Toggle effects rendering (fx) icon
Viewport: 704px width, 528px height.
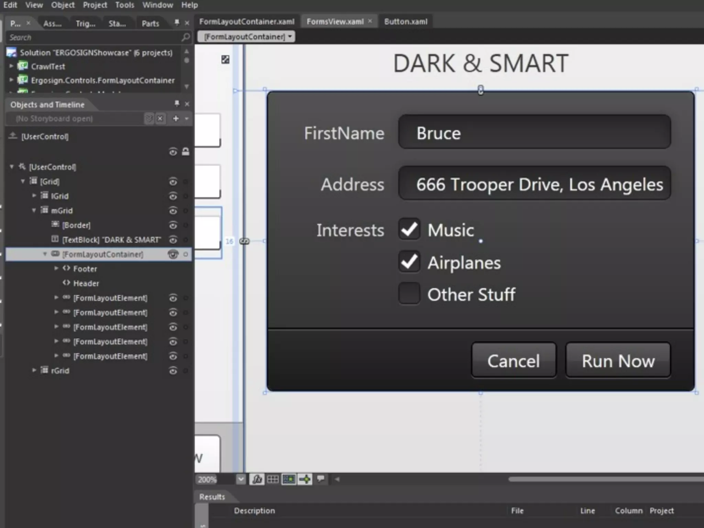257,479
